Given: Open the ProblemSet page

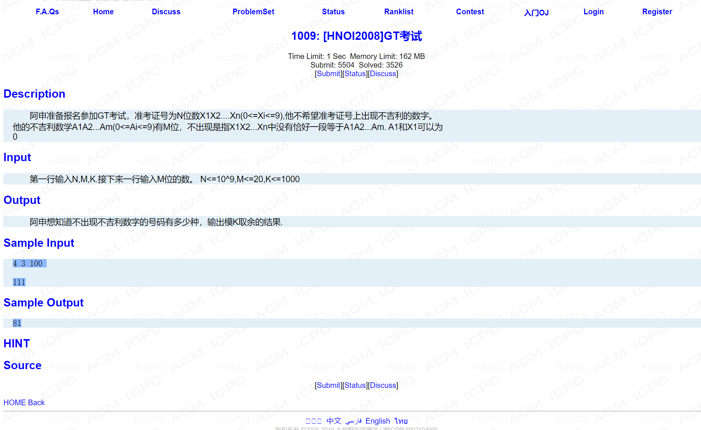Looking at the screenshot, I should click(253, 12).
